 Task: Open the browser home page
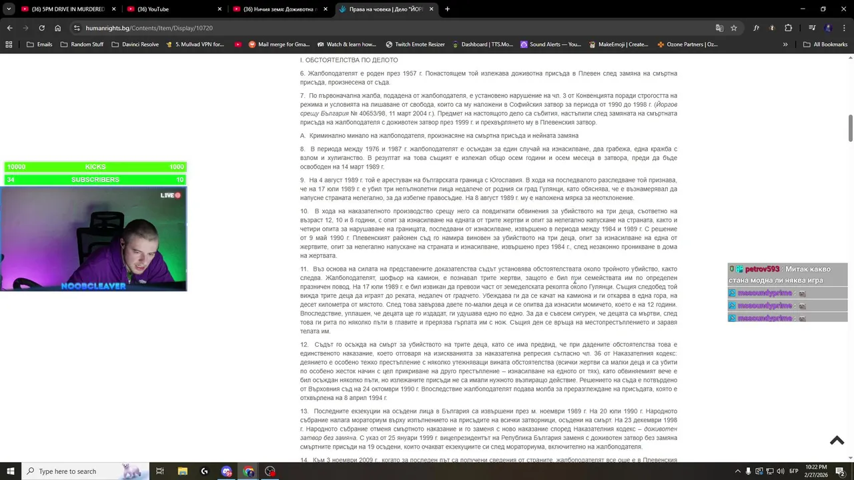pyautogui.click(x=58, y=28)
